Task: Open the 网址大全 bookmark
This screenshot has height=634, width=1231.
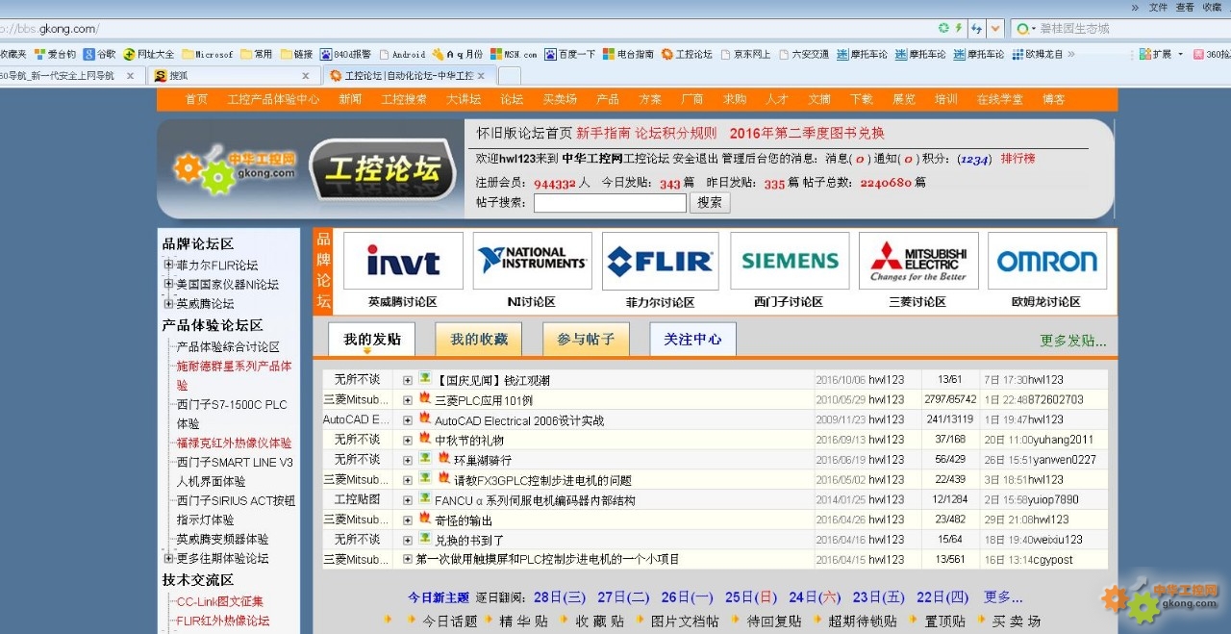Action: click(148, 55)
